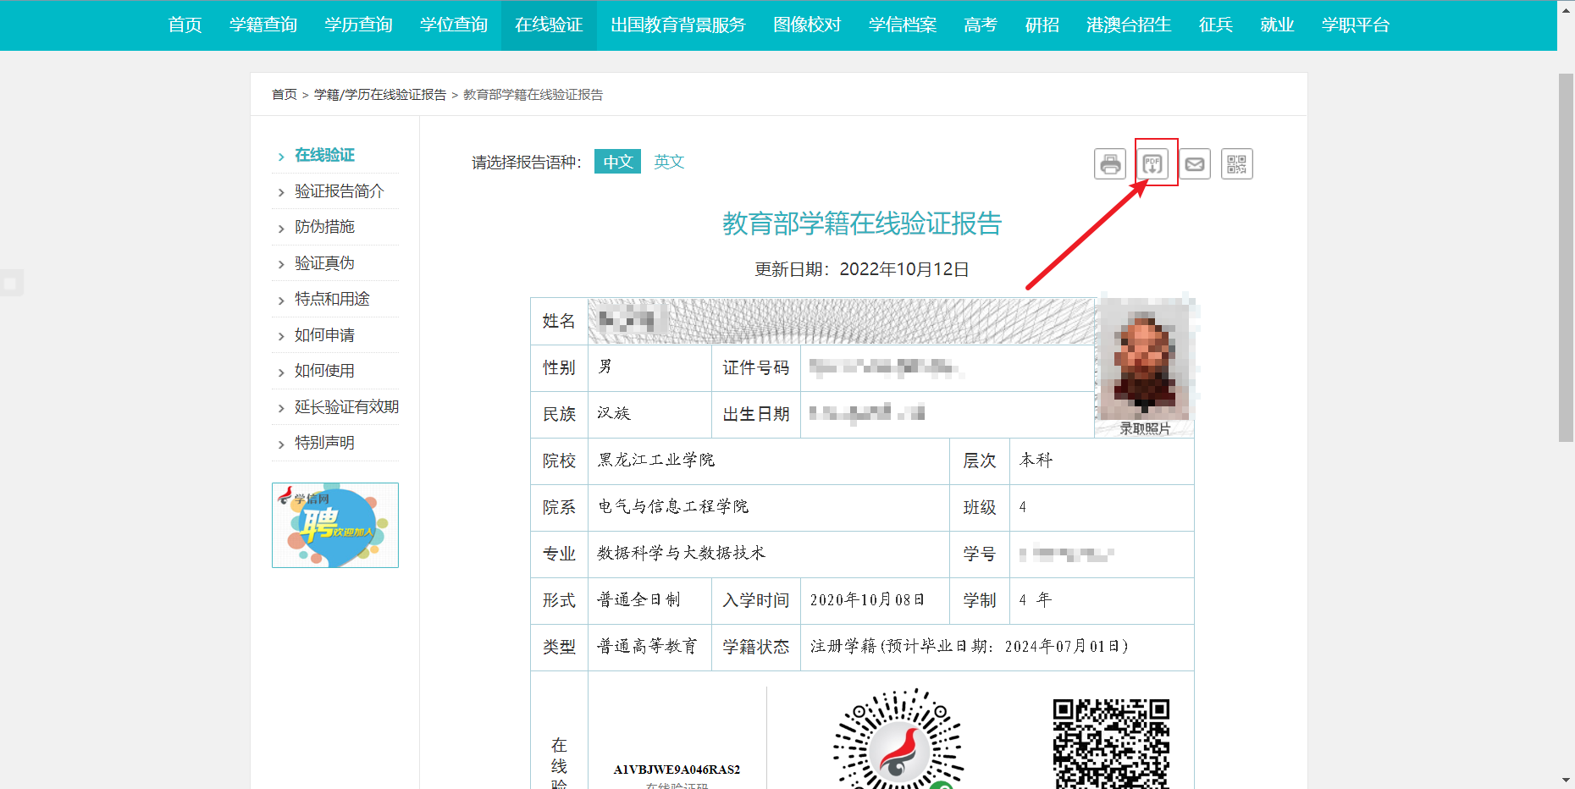
Task: Click the 汉族 ethnicity value
Action: (x=614, y=414)
